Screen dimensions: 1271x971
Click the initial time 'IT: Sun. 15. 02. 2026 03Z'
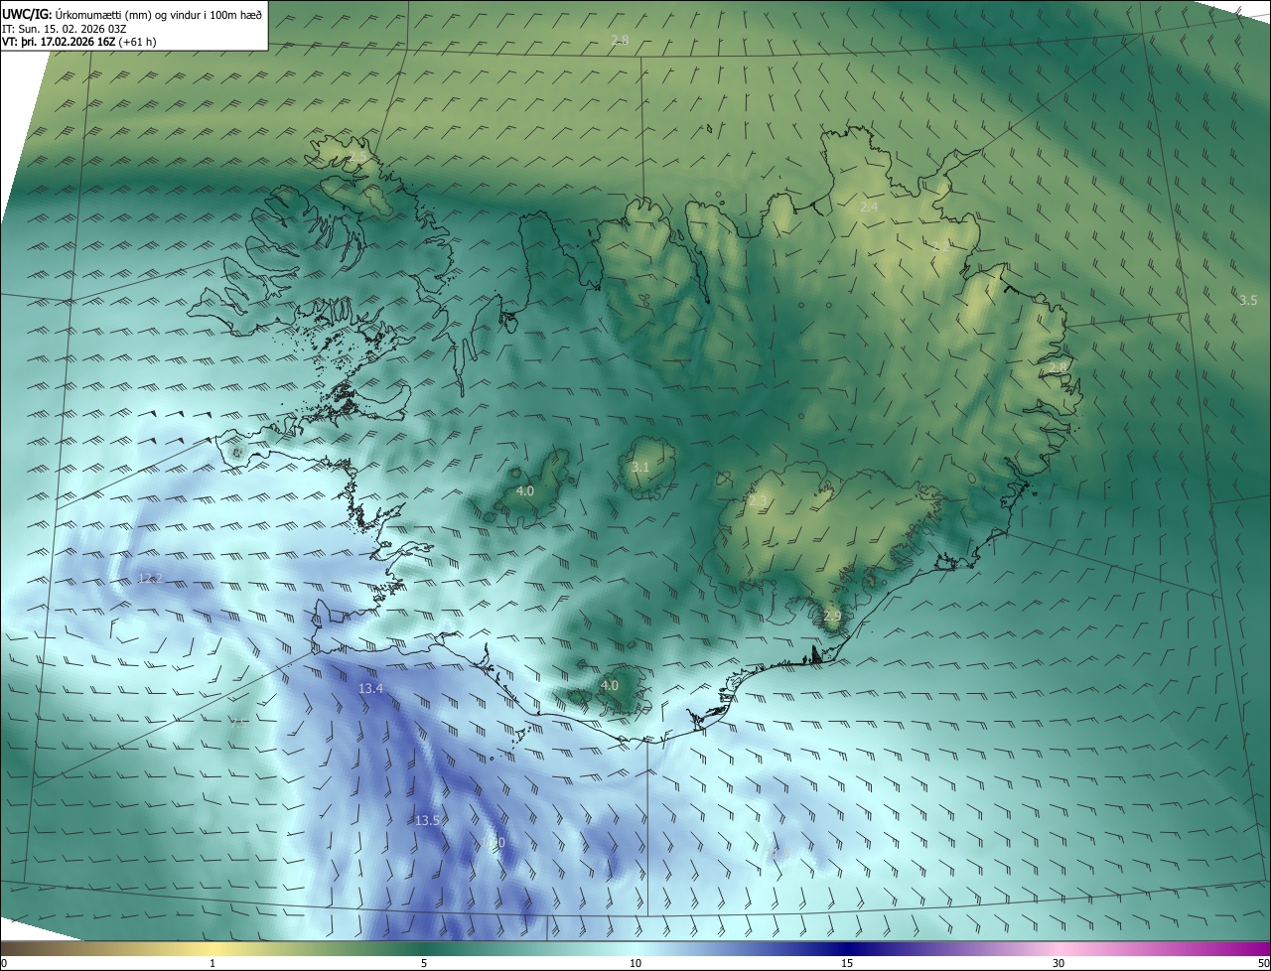coord(64,28)
